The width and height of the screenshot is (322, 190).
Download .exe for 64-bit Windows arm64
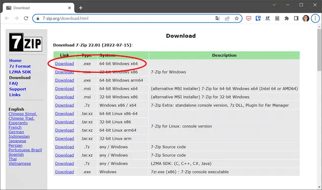pyautogui.click(x=64, y=80)
